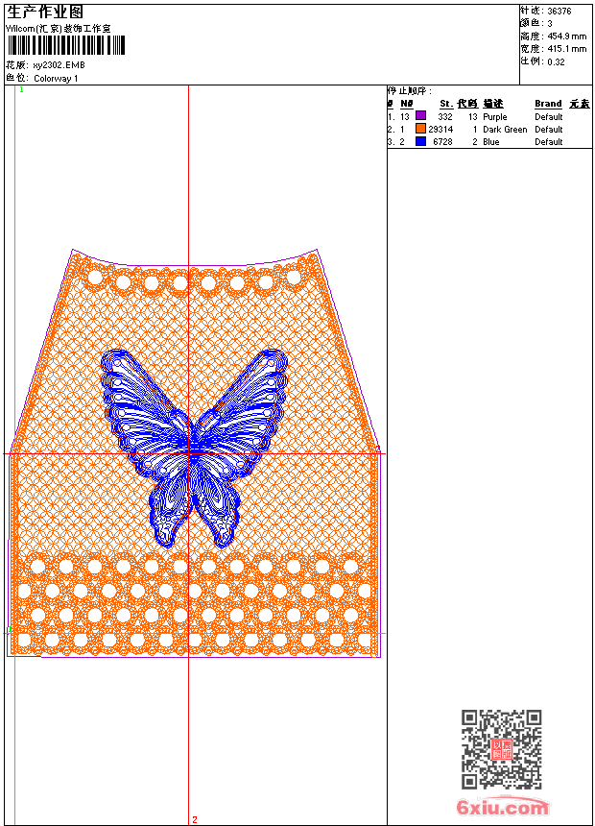The image size is (595, 826).
Task: Click the Default brand in the Purple row
Action: (x=549, y=117)
